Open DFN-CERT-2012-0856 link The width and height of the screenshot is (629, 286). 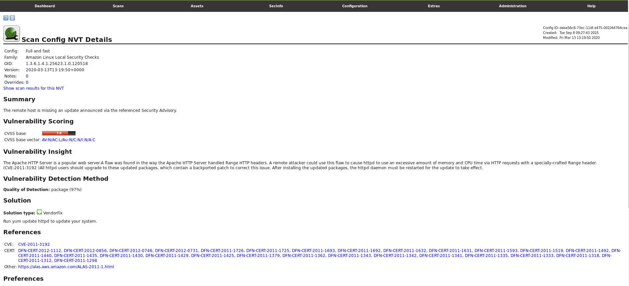click(85, 251)
